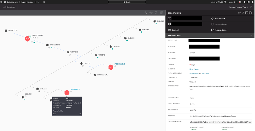This screenshot has width=255, height=131.
Task: Open the stacked cards icon beside the bell
Action: (x=248, y=2)
